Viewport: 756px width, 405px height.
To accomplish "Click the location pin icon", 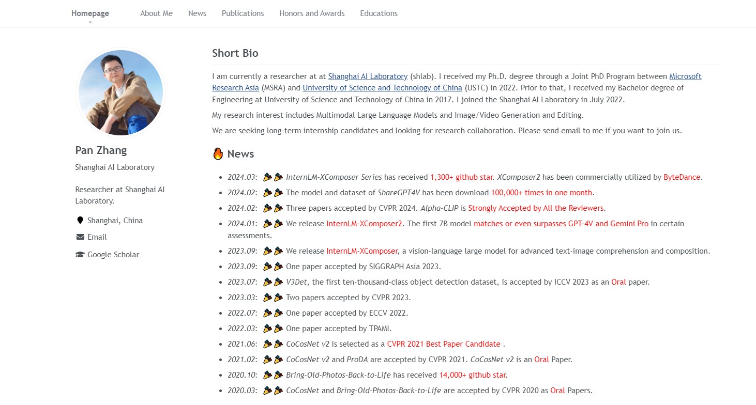I will [x=80, y=221].
